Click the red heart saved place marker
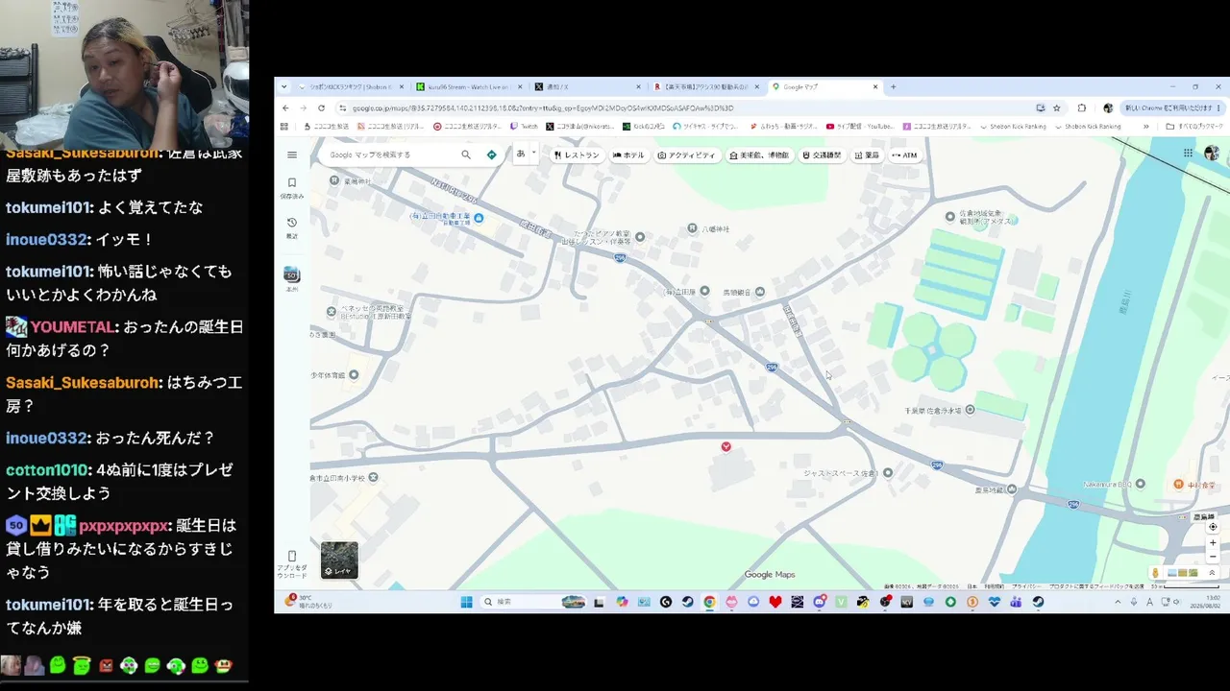This screenshot has width=1230, height=691. pyautogui.click(x=726, y=446)
